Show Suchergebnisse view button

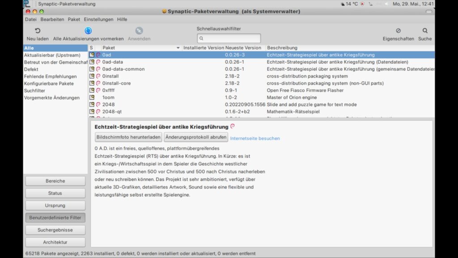pyautogui.click(x=55, y=230)
